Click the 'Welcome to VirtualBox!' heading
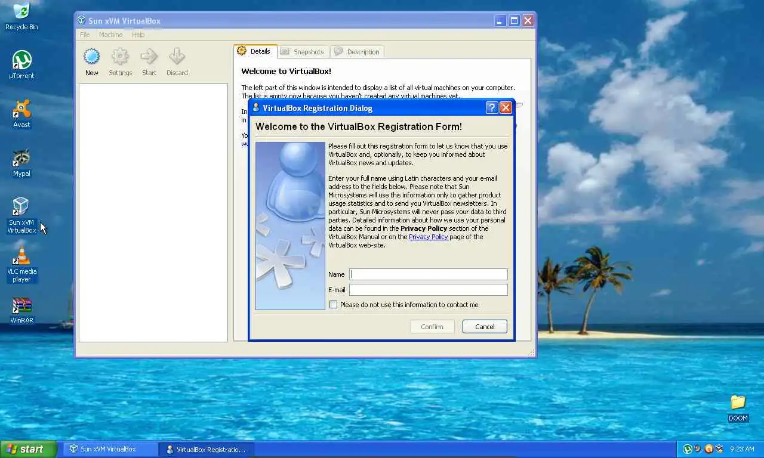The image size is (764, 458). coord(286,71)
